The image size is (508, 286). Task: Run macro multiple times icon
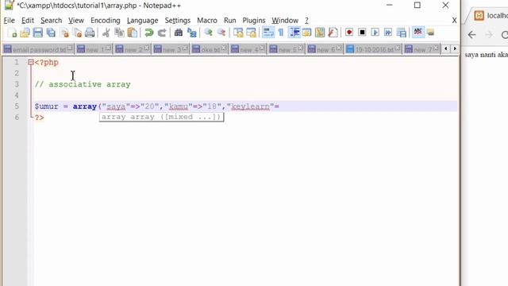click(x=388, y=33)
